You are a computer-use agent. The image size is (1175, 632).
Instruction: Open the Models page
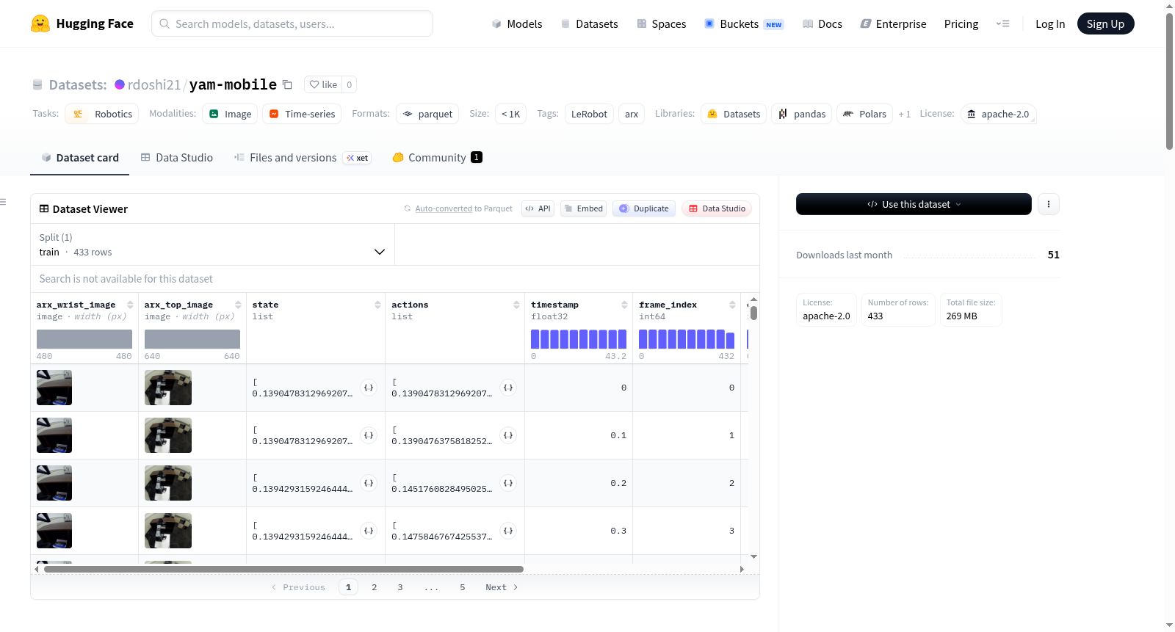pyautogui.click(x=517, y=23)
